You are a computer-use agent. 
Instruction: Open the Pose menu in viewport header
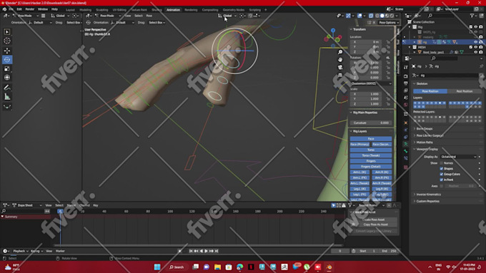pos(149,16)
